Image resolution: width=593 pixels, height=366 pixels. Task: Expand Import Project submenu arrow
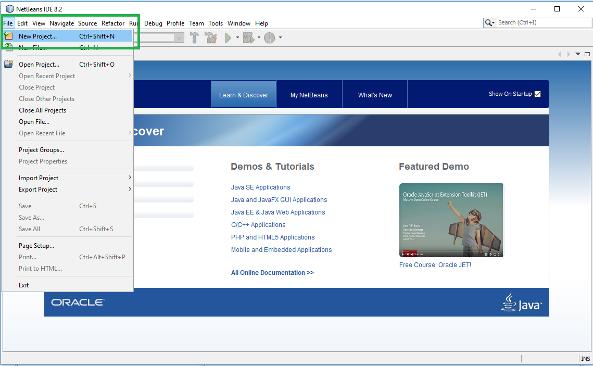130,178
